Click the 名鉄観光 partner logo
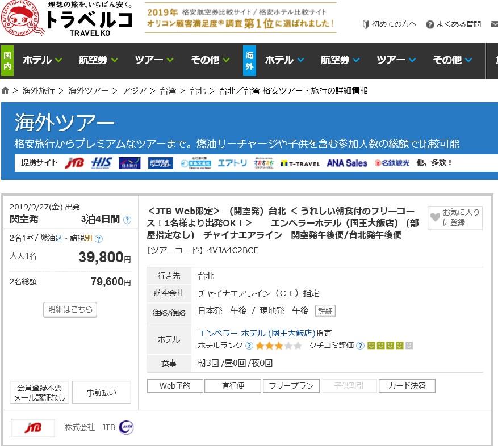The height and width of the screenshot is (446, 498). click(392, 163)
